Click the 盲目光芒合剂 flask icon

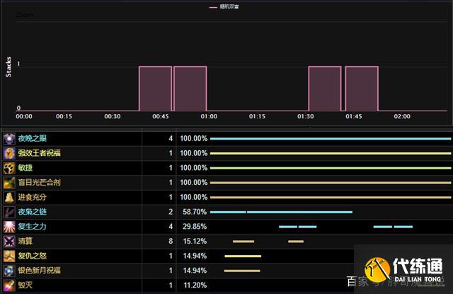click(9, 182)
